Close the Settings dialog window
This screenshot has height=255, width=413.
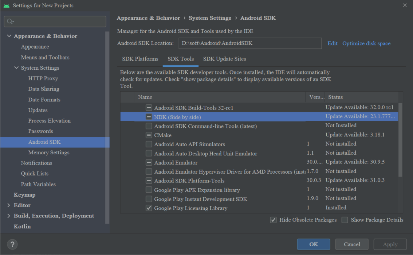click(x=405, y=5)
